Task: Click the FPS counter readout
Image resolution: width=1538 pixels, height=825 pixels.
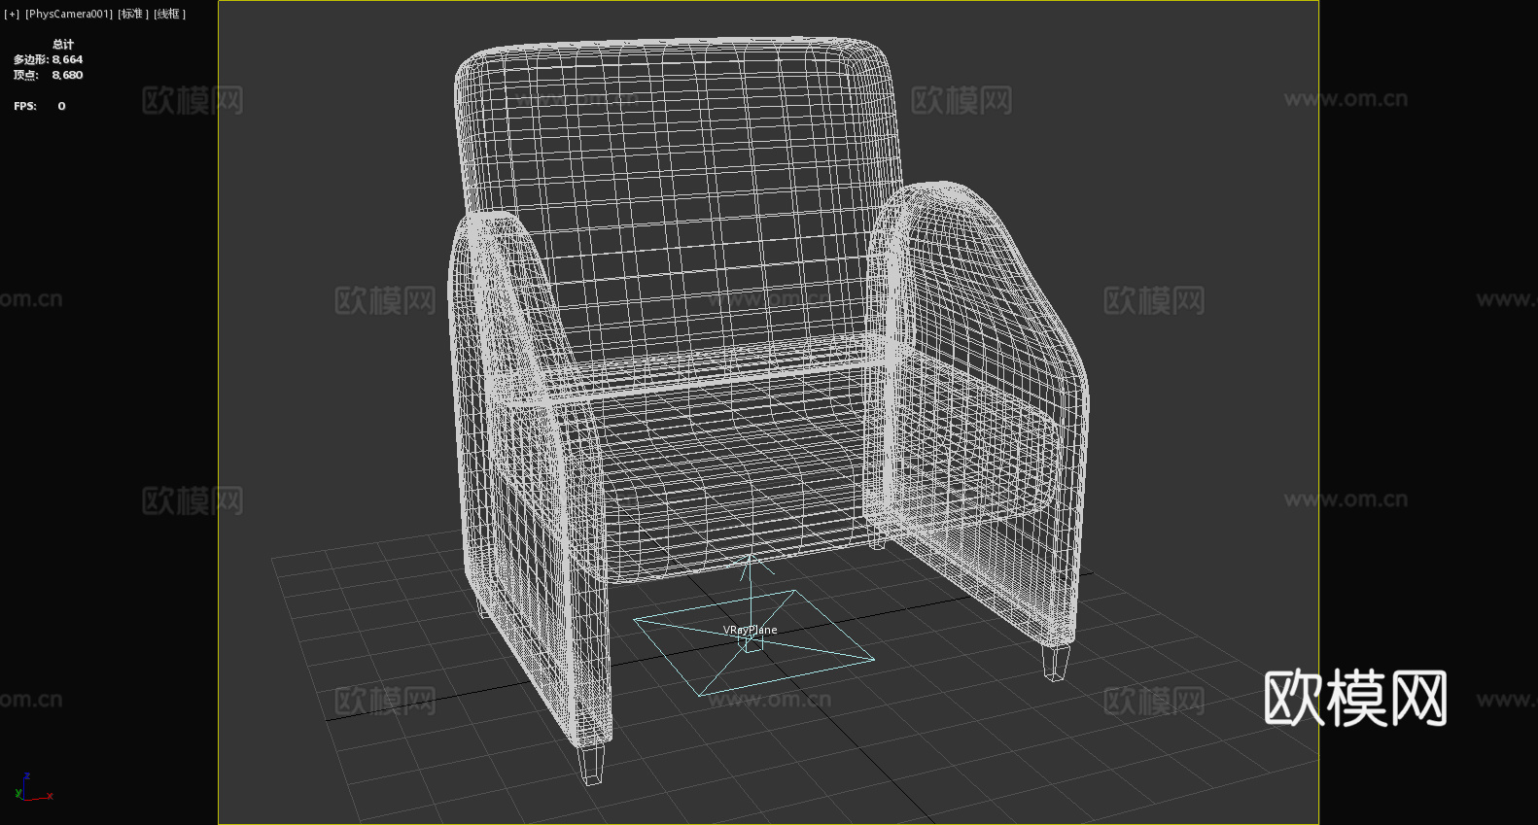Action: [40, 106]
